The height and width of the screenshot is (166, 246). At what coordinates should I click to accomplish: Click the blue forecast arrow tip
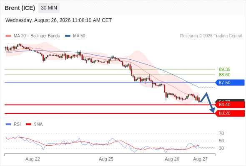(213, 111)
